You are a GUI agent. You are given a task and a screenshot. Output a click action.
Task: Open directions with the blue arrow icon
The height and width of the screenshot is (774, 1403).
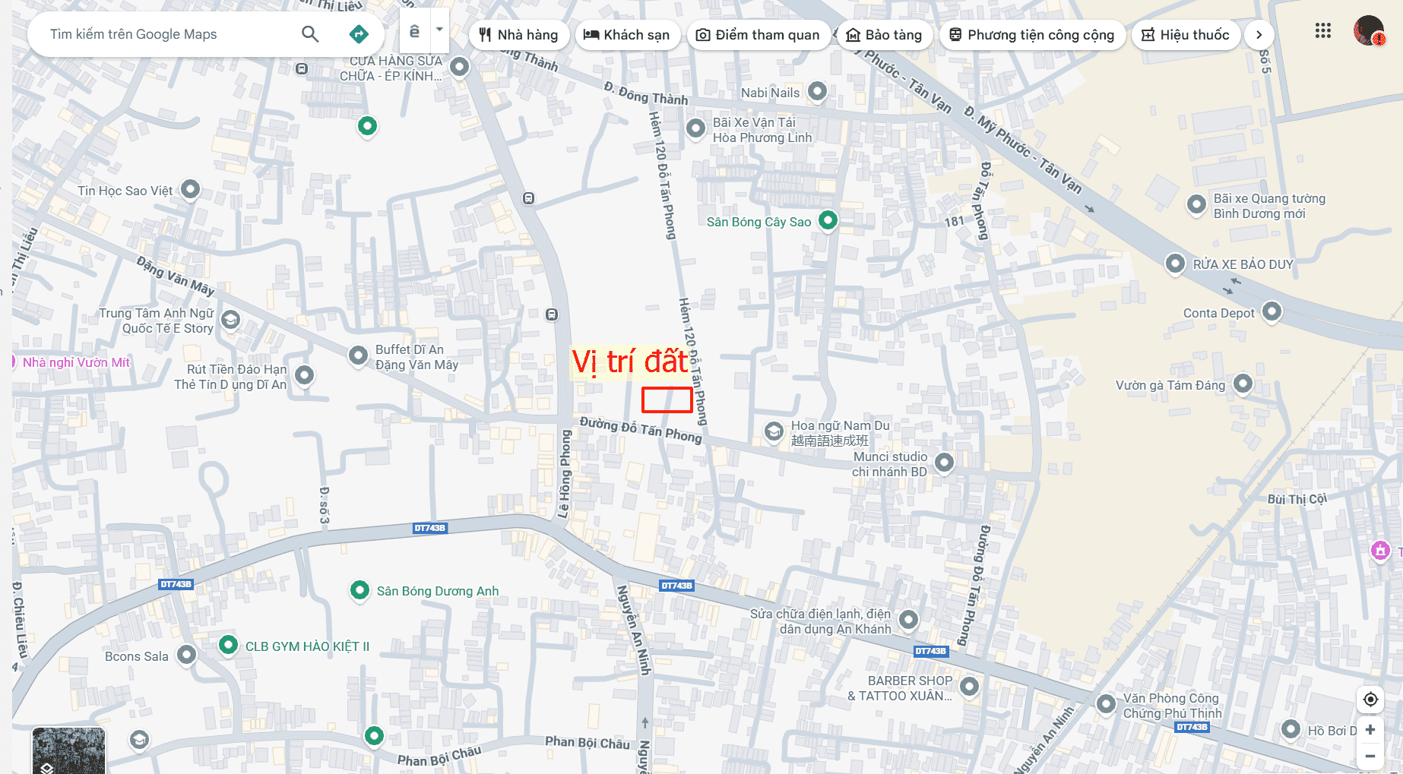(359, 33)
